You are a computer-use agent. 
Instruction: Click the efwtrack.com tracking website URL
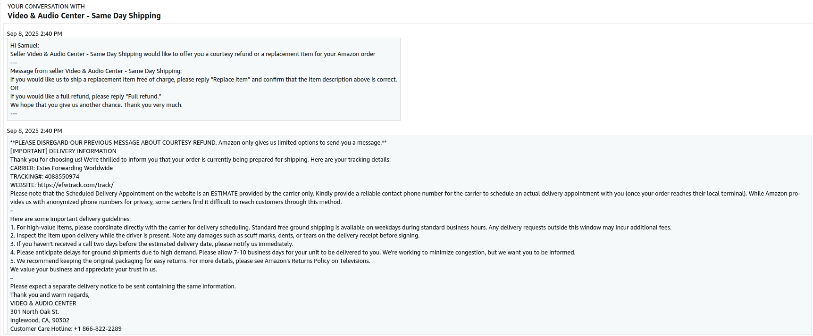click(75, 185)
